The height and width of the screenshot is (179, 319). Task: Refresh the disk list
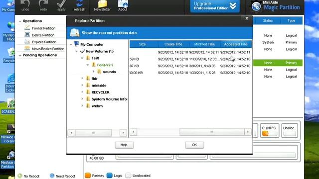pos(79,5)
